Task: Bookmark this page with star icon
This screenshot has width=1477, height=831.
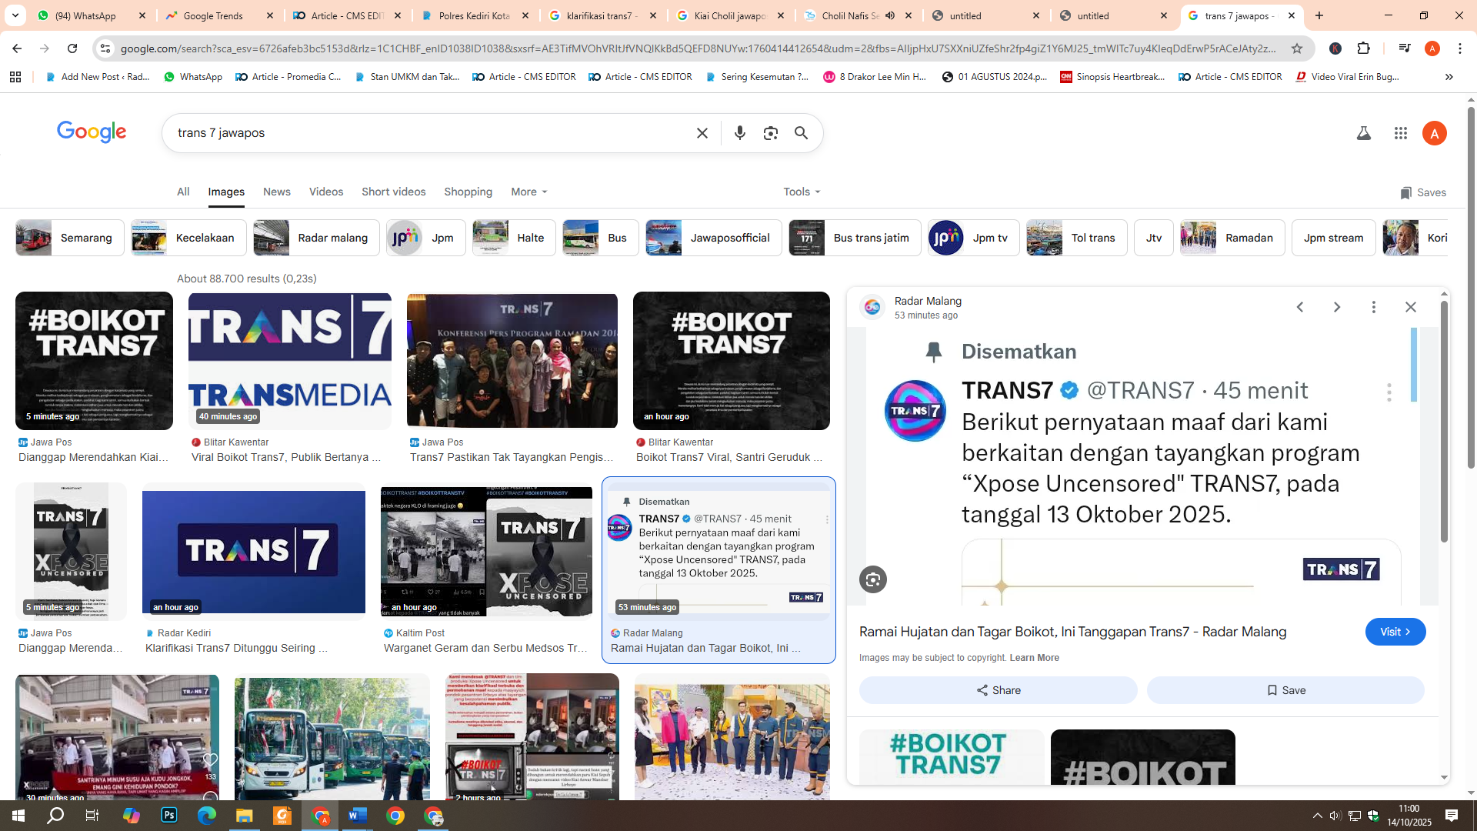Action: click(x=1297, y=48)
